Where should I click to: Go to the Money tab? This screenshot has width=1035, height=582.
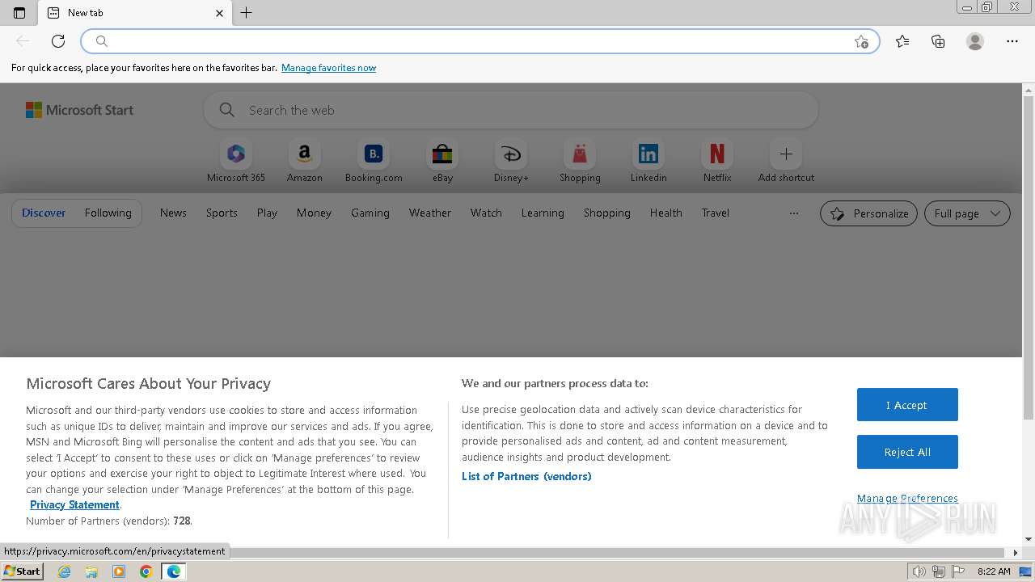click(314, 213)
